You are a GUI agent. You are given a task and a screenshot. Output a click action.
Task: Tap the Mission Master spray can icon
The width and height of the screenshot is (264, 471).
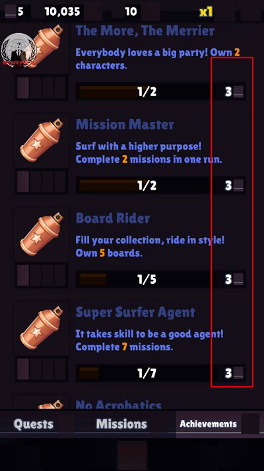tap(42, 140)
